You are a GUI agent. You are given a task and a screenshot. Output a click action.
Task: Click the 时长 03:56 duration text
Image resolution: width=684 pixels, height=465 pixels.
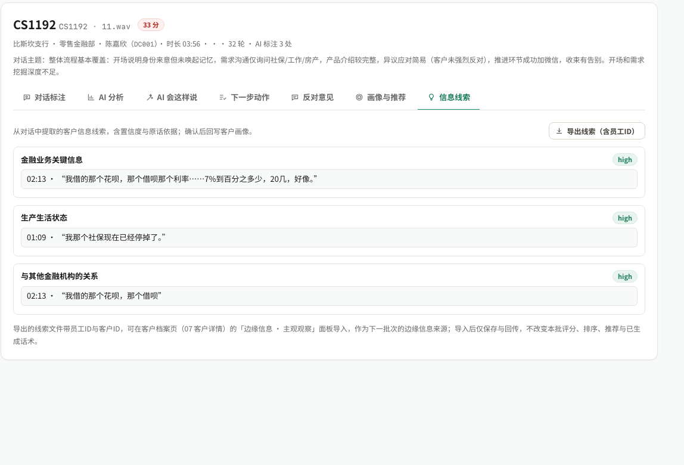tap(184, 44)
